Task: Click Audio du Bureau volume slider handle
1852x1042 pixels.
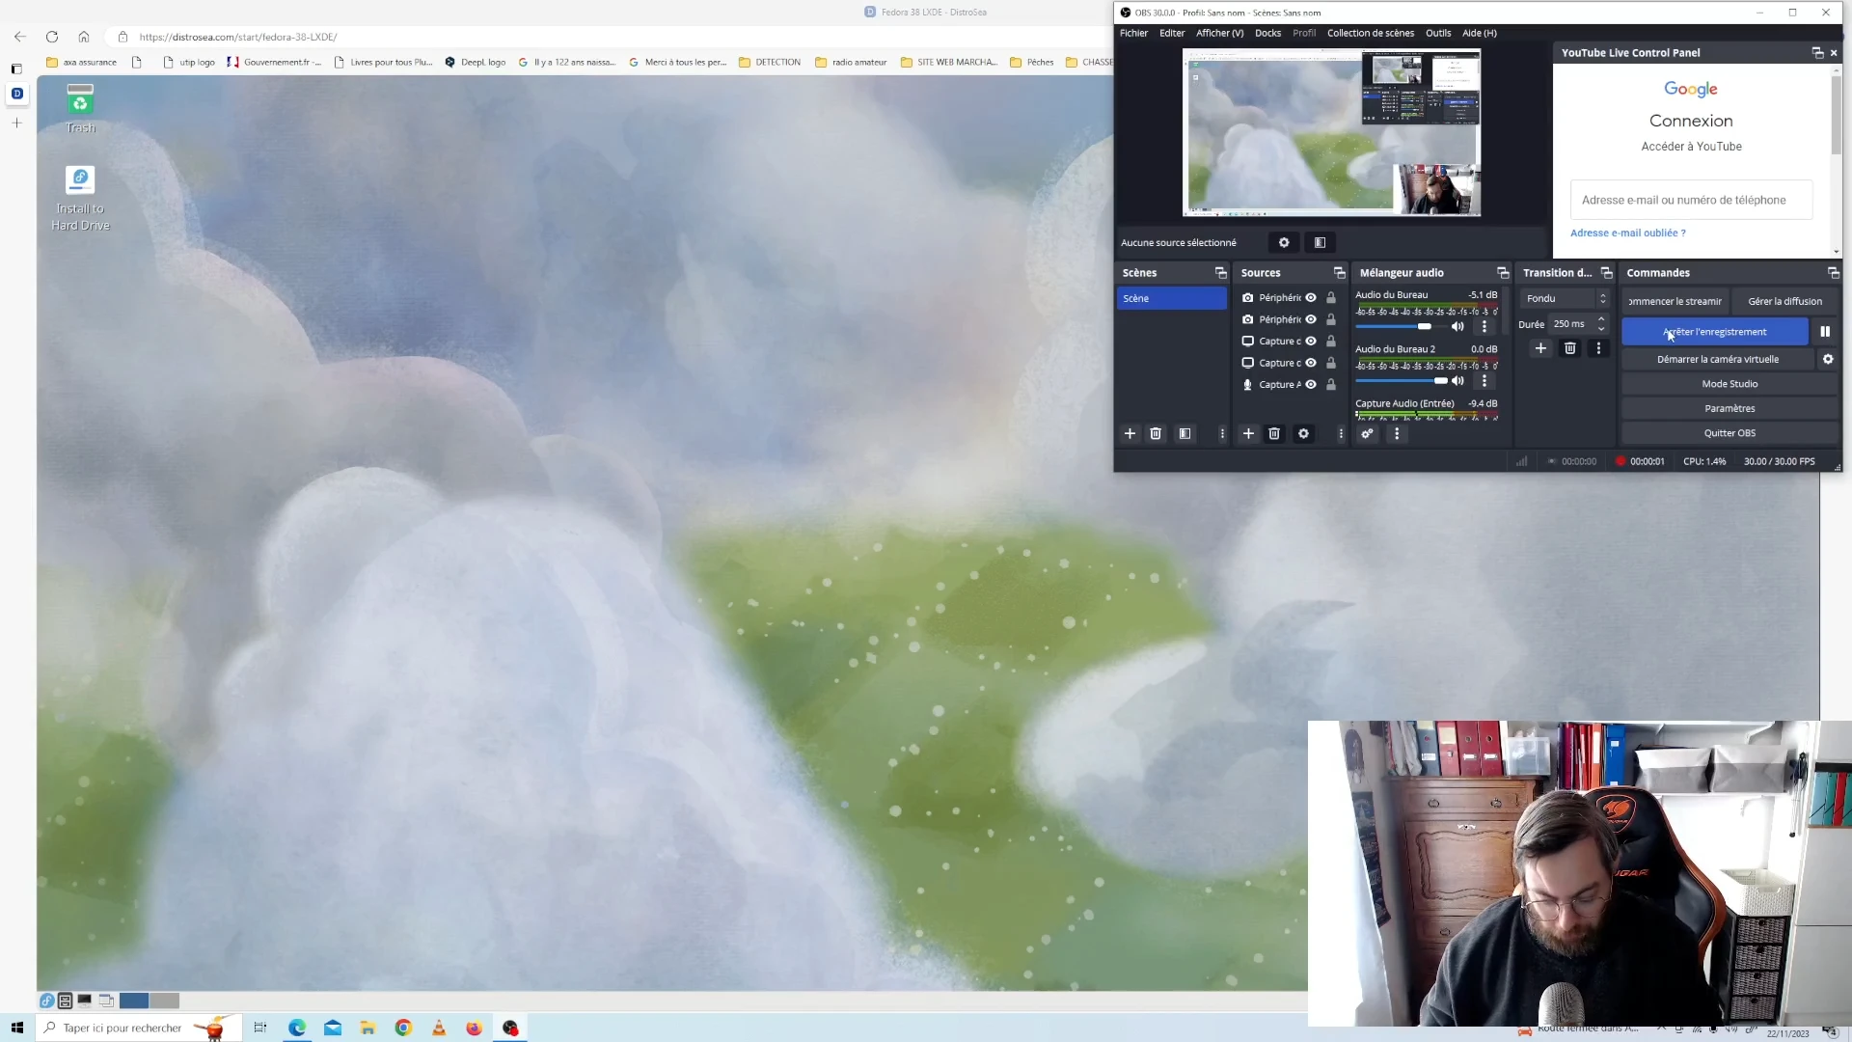Action: [1425, 326]
